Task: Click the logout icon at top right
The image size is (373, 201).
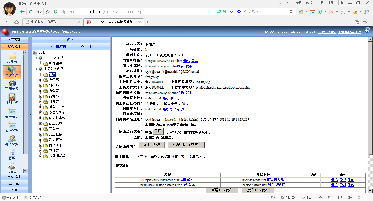Action: [x=367, y=30]
